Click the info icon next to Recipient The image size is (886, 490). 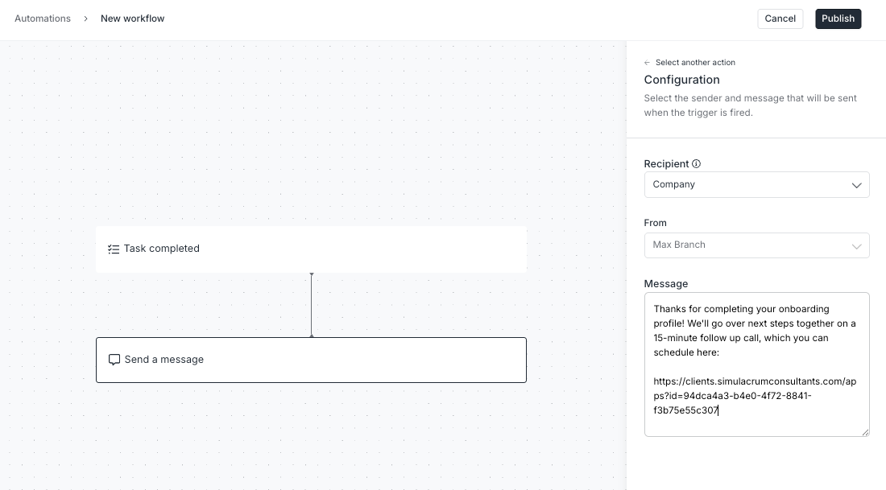tap(697, 164)
